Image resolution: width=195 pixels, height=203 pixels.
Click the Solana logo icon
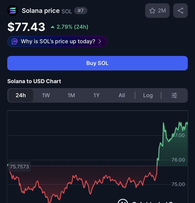click(x=13, y=10)
